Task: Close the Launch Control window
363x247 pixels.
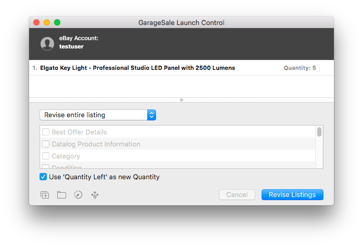Action: tap(36, 23)
